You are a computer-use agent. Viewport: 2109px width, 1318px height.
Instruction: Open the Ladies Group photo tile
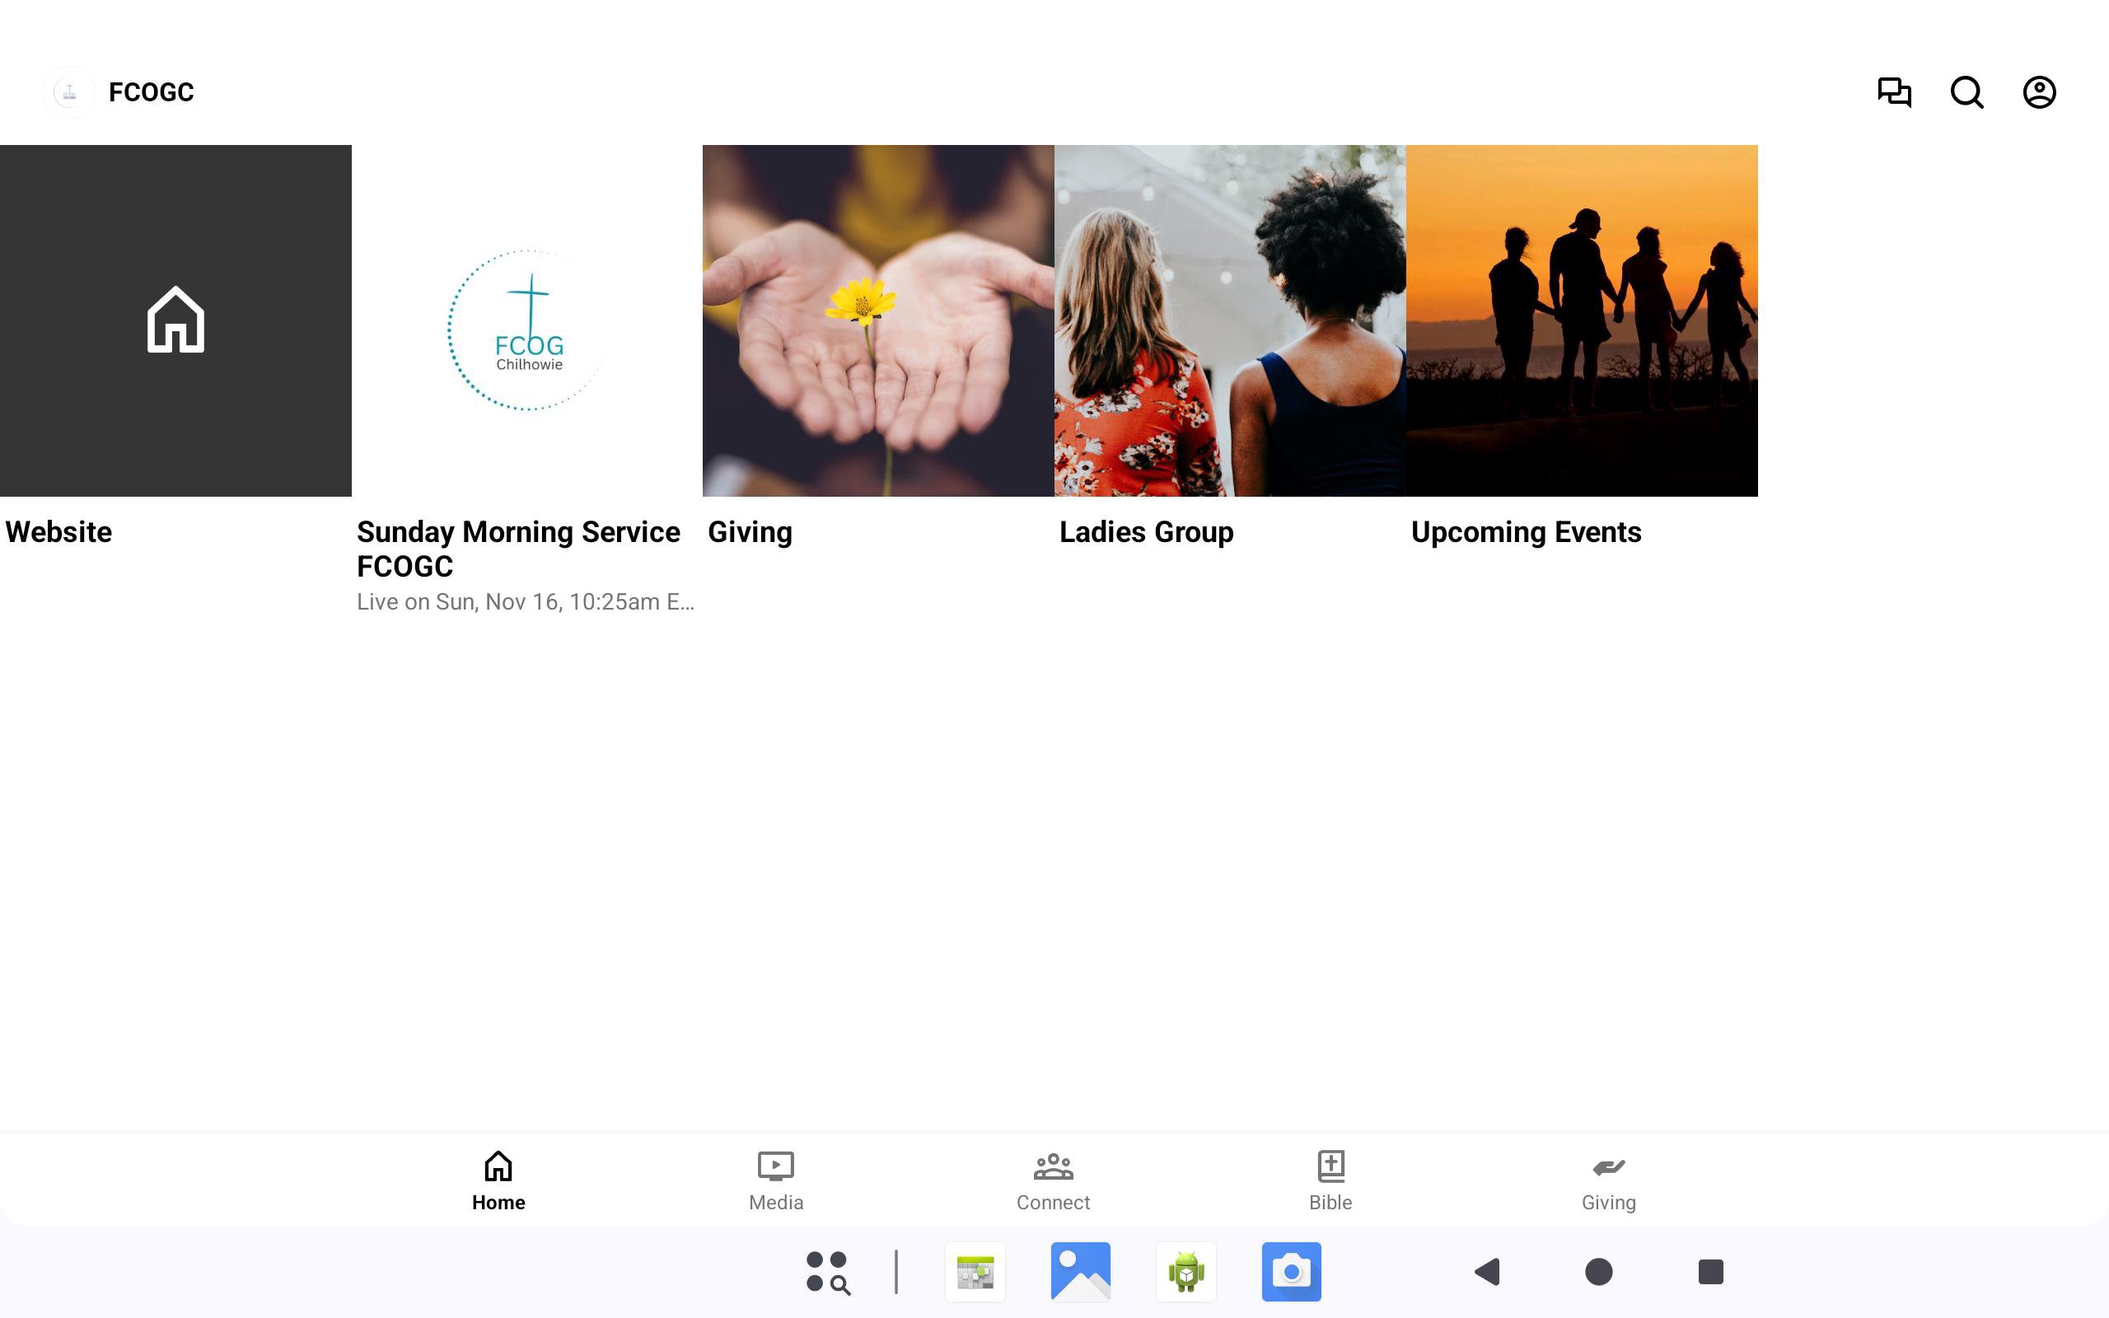click(x=1230, y=320)
